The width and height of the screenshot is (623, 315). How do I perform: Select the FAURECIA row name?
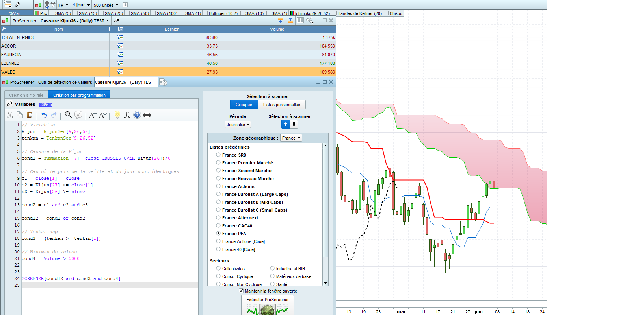(x=11, y=55)
